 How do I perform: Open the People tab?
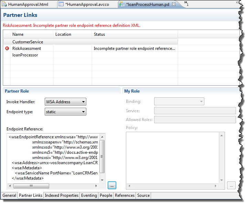106,195
